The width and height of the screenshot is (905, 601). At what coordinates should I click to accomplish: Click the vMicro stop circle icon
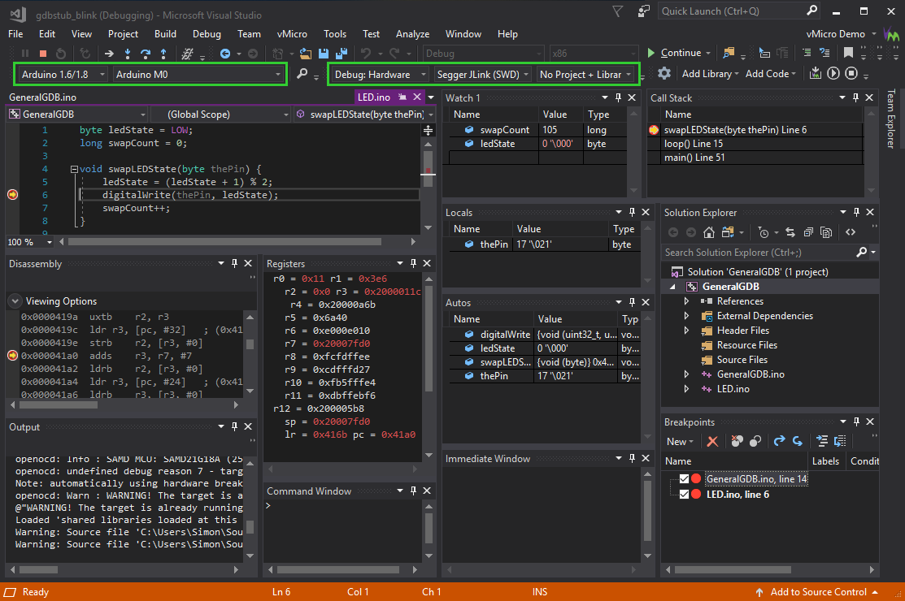[851, 73]
